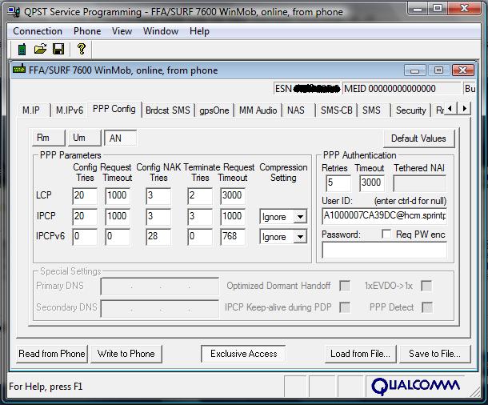Switch to the NAS tab
Image resolution: width=488 pixels, height=405 pixels.
coord(298,110)
